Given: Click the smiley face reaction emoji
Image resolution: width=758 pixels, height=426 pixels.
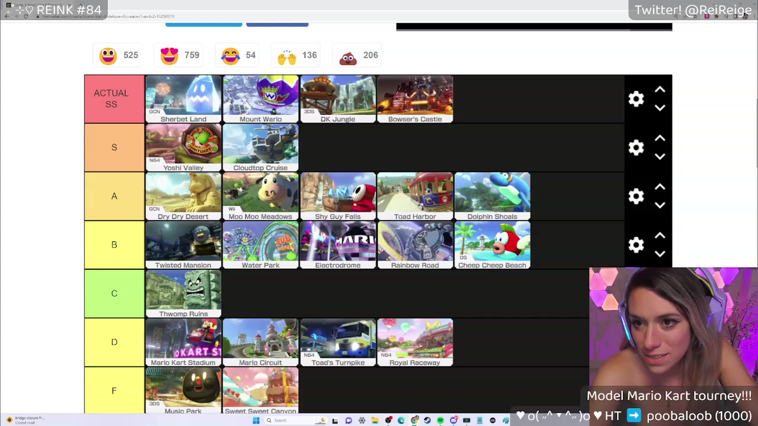Looking at the screenshot, I should [108, 56].
